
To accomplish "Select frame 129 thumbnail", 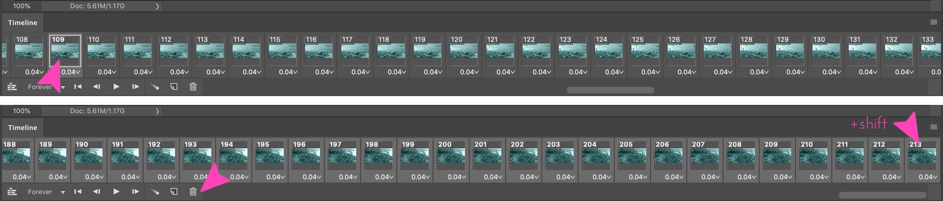I will pos(790,51).
